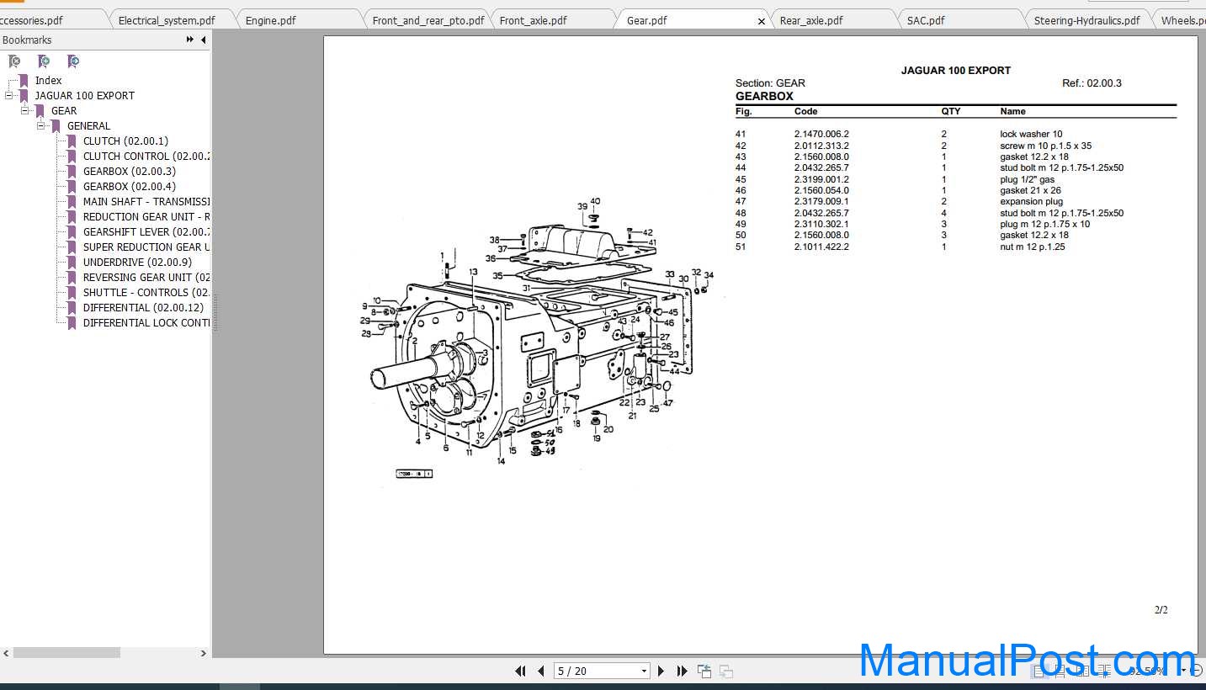Click the previous view icon beside page navigation

tap(704, 671)
